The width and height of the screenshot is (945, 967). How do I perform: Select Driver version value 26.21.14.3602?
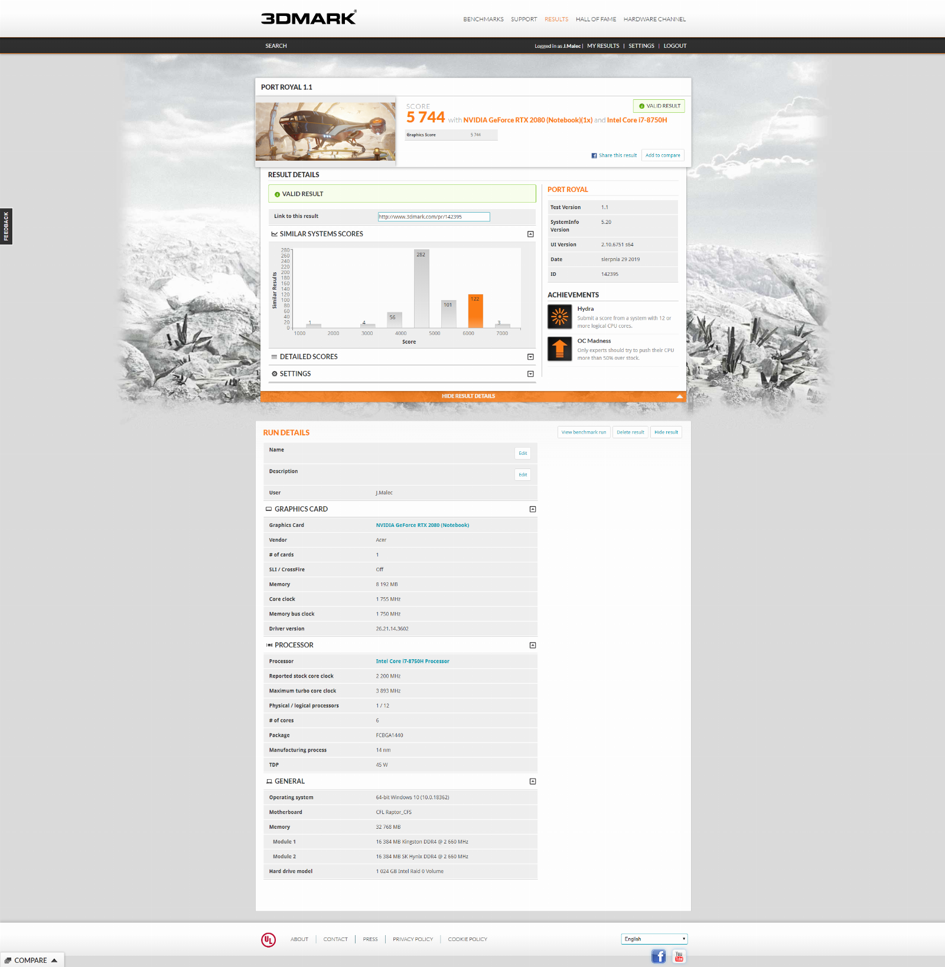tap(392, 629)
